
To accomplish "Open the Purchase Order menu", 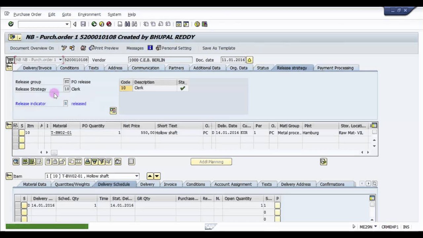I will pos(27,15).
